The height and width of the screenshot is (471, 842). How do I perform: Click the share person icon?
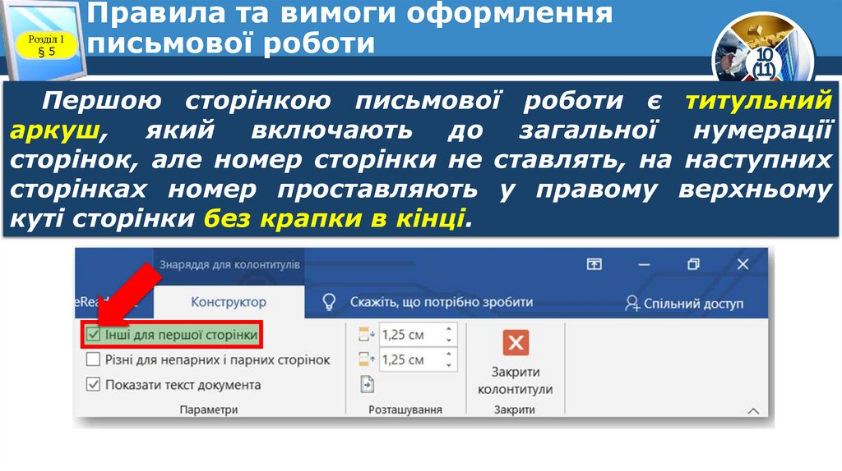(632, 304)
